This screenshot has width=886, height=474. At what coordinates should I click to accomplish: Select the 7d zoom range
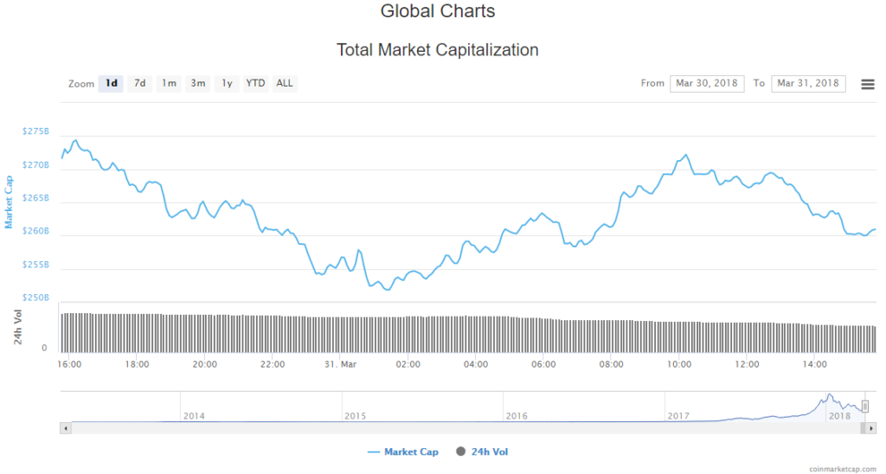139,84
